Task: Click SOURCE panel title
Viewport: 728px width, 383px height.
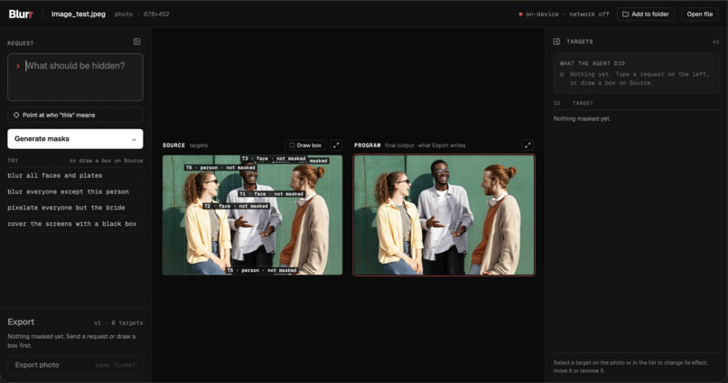Action: pyautogui.click(x=173, y=145)
